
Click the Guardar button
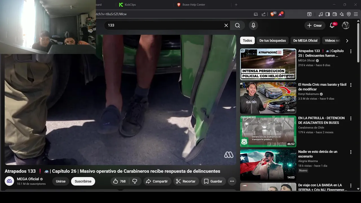pos(213,181)
